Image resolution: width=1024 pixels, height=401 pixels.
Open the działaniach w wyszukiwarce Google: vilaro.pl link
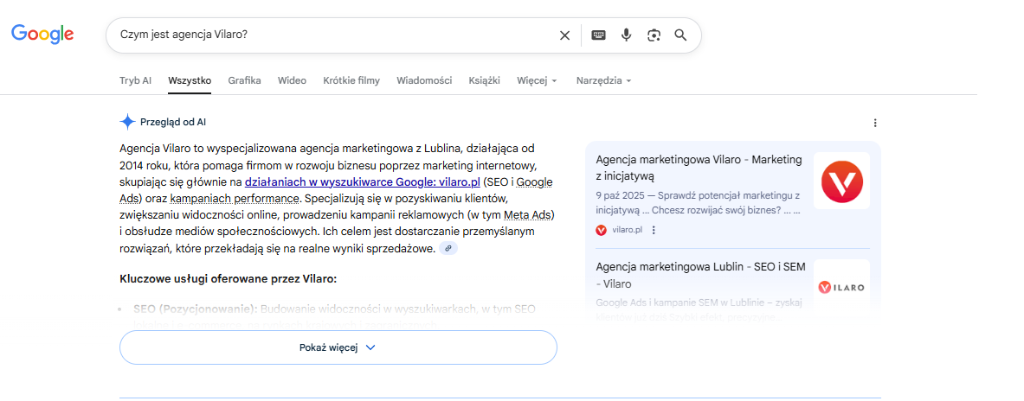[x=363, y=181]
